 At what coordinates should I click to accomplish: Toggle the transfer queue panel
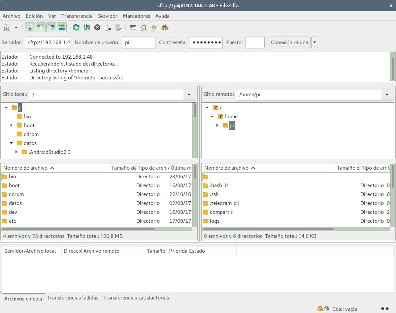point(62,27)
